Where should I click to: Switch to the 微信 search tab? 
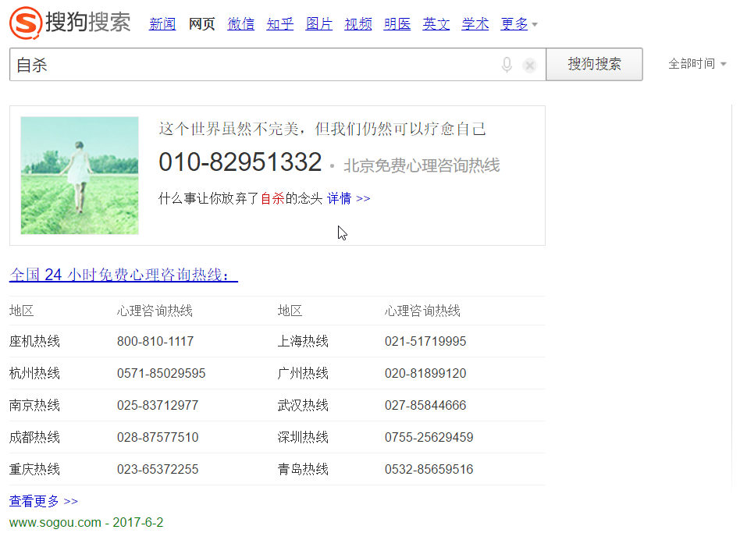point(240,24)
